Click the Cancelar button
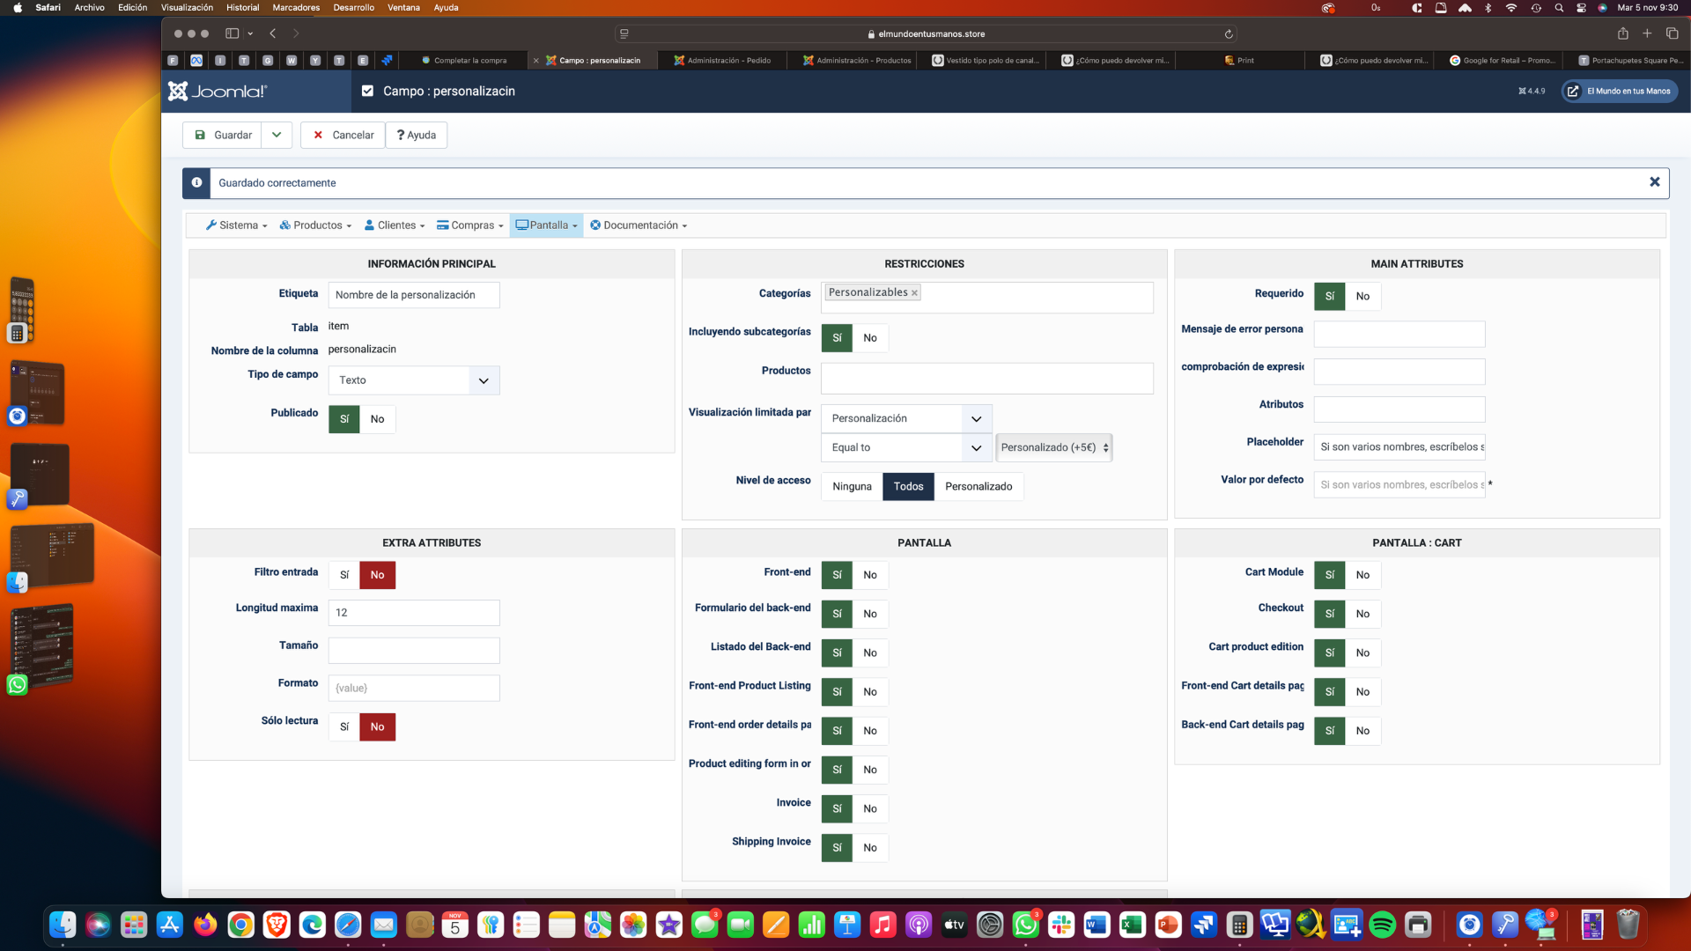 (343, 135)
